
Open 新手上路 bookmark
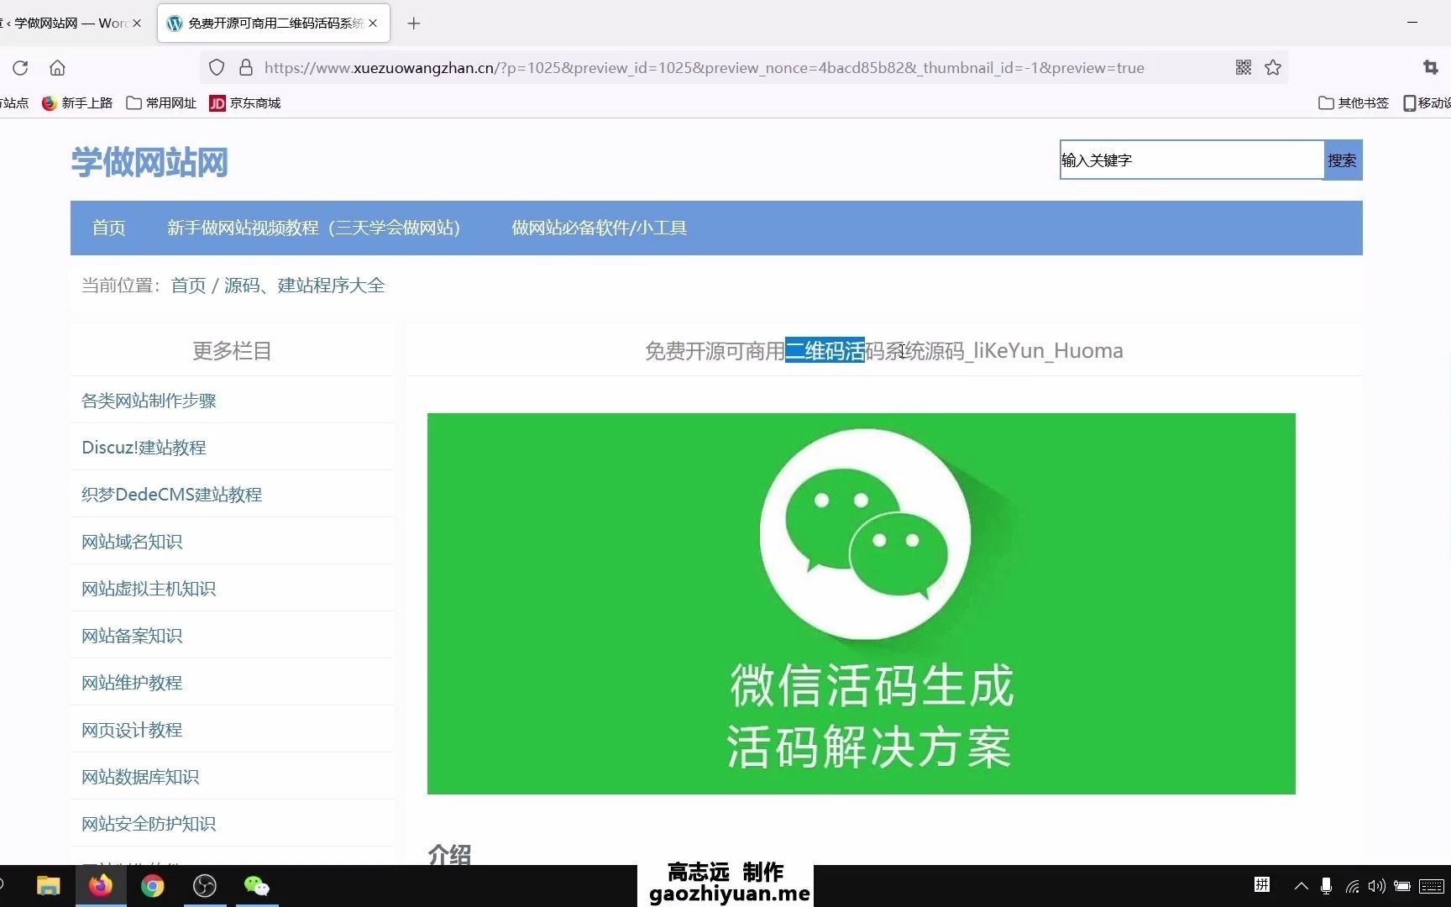pyautogui.click(x=77, y=102)
